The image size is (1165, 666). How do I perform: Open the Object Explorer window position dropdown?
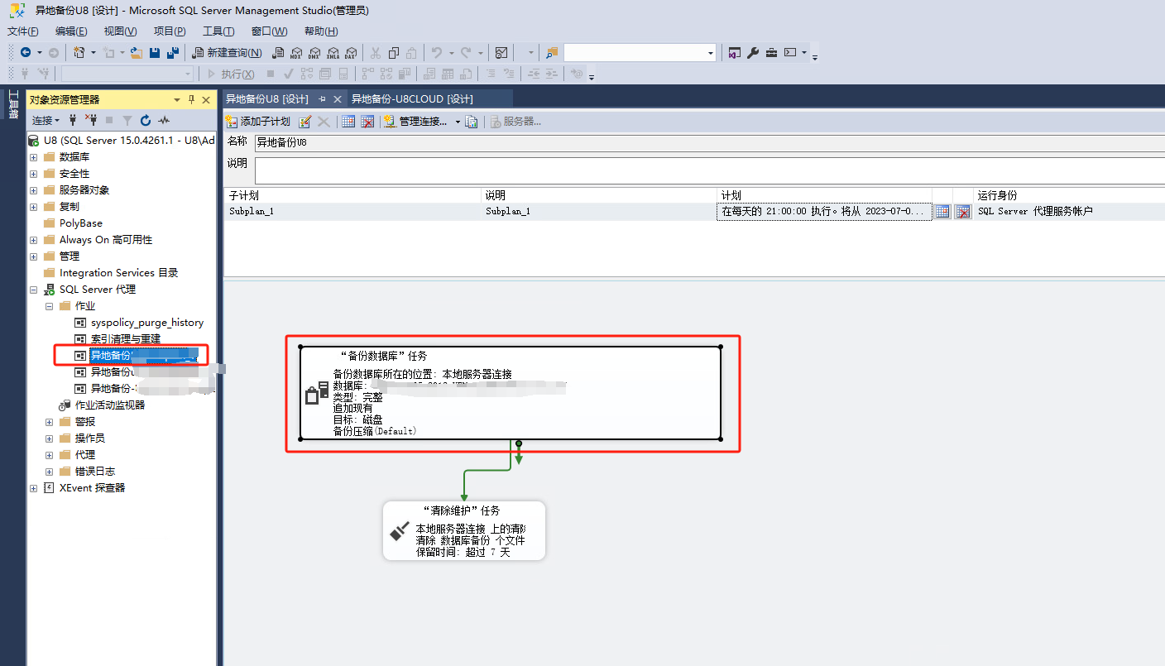coord(176,99)
